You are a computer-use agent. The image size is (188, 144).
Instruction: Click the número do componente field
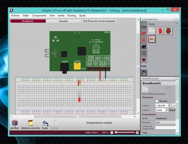165,127
